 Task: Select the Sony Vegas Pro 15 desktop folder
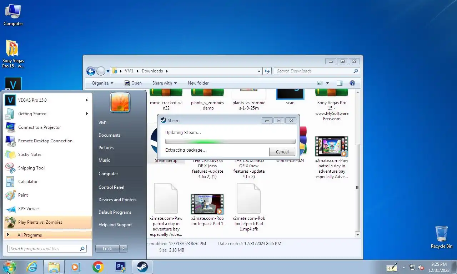click(13, 54)
